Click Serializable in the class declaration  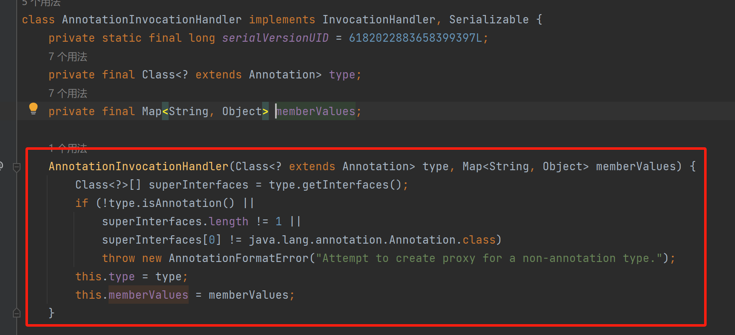coord(489,20)
